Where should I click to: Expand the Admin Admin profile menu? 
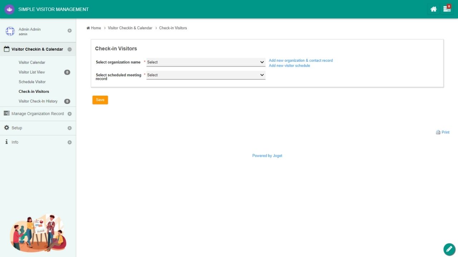pos(69,31)
